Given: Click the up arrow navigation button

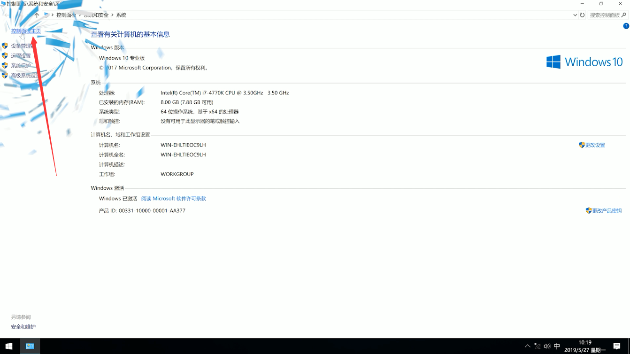Looking at the screenshot, I should (37, 15).
